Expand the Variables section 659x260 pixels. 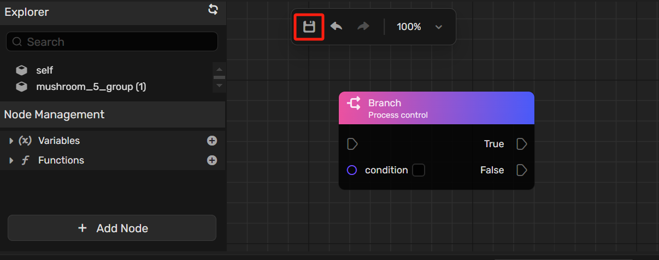tap(11, 141)
